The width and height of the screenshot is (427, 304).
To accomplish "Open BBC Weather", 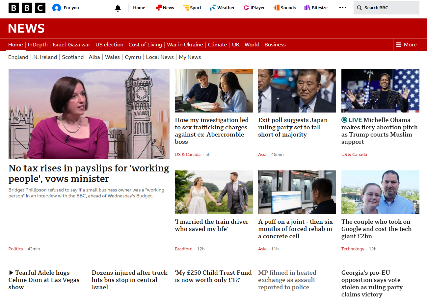I will pos(222,8).
